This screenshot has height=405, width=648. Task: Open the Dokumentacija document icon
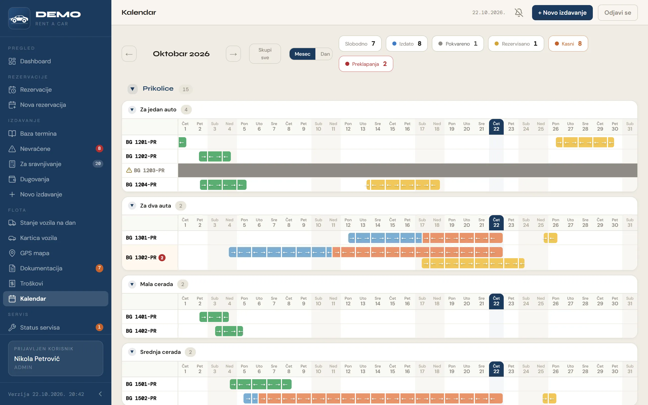click(x=12, y=268)
